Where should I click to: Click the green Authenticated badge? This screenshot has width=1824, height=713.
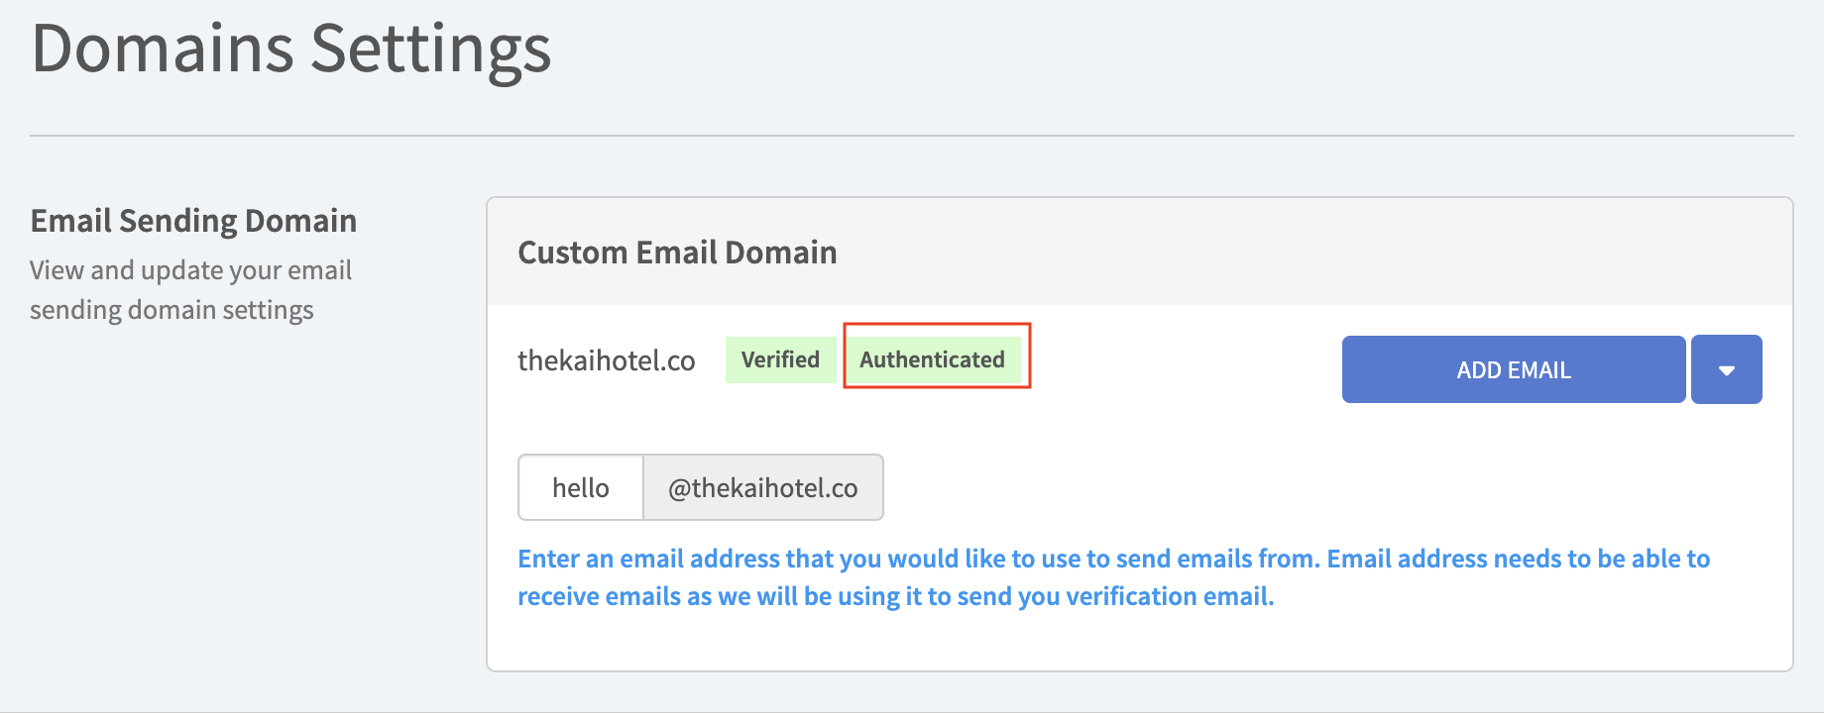click(x=932, y=359)
